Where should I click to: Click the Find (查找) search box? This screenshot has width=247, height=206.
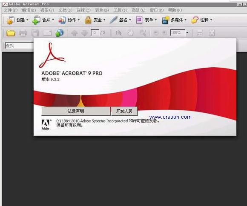pyautogui.click(x=19, y=46)
